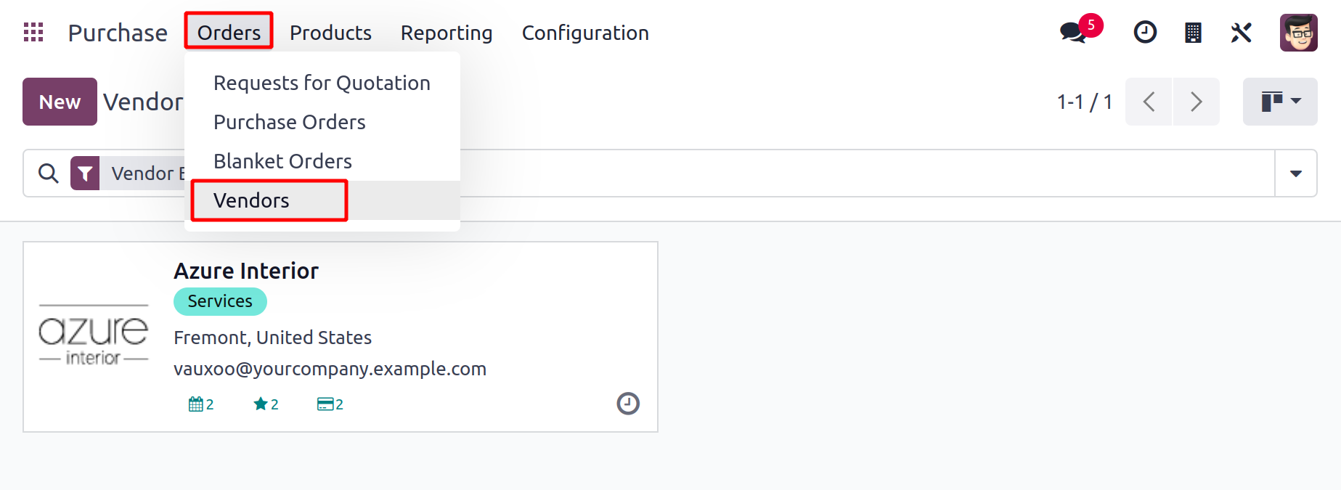Expand the search options dropdown arrow
1341x490 pixels.
coord(1296,173)
